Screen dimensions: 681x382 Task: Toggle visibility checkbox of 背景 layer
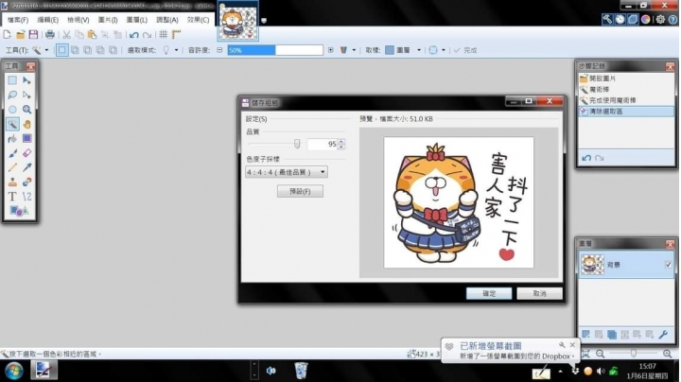pos(668,265)
